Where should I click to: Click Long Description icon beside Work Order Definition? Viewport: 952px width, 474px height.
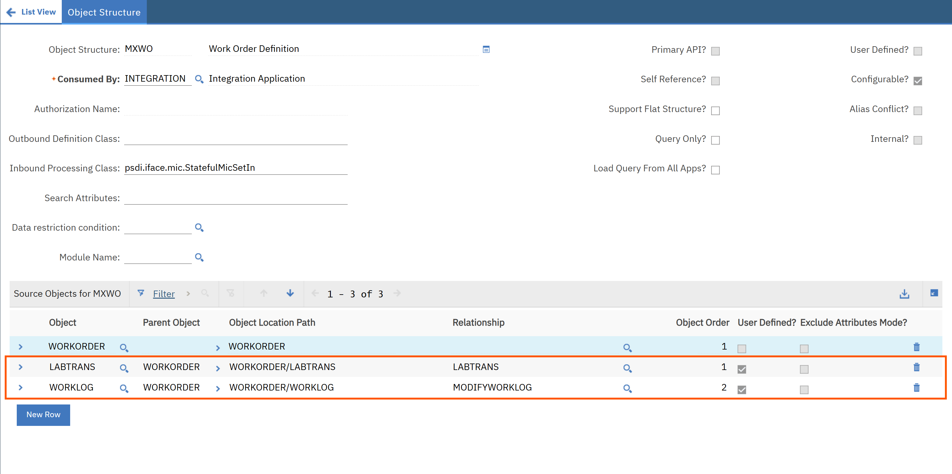pos(486,49)
